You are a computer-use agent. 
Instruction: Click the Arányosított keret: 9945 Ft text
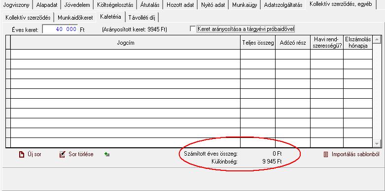coord(135,29)
